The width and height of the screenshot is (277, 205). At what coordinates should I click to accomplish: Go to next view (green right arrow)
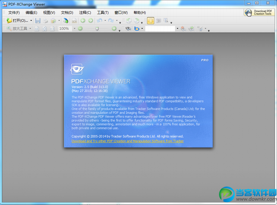coord(90,21)
